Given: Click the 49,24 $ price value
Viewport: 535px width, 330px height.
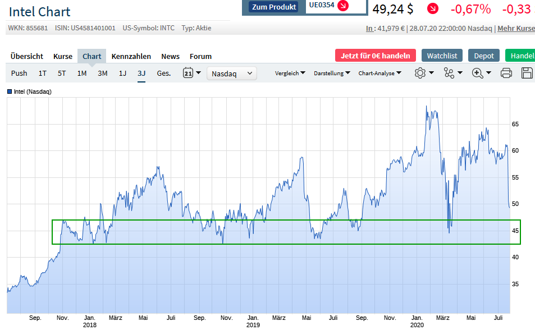Looking at the screenshot, I should click(x=393, y=9).
